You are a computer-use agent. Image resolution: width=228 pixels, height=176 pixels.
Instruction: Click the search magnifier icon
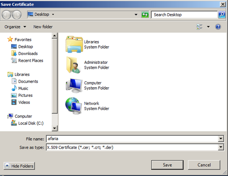222,14
